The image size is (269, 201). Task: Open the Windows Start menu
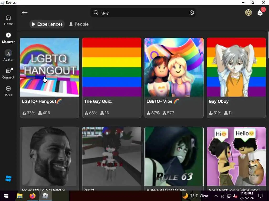pyautogui.click(x=6, y=196)
